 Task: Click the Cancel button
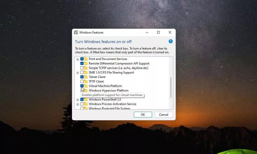coord(164,115)
